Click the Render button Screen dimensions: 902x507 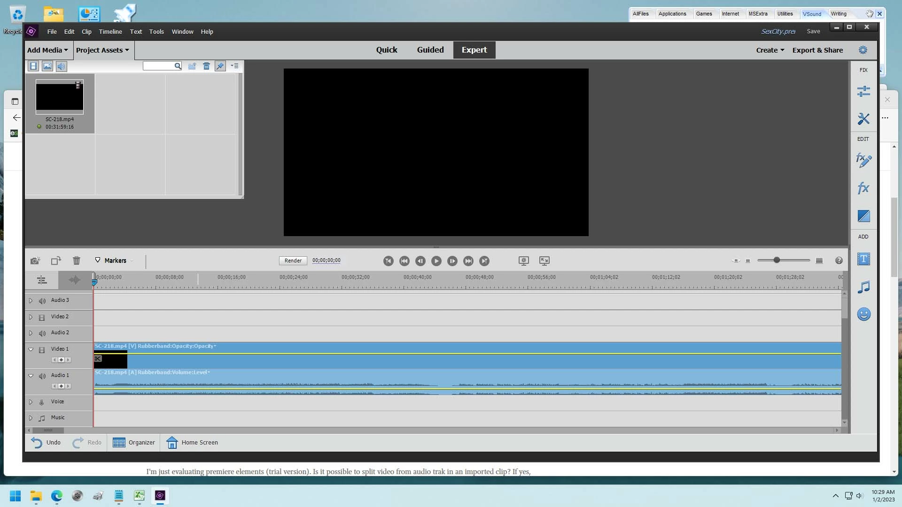coord(293,261)
